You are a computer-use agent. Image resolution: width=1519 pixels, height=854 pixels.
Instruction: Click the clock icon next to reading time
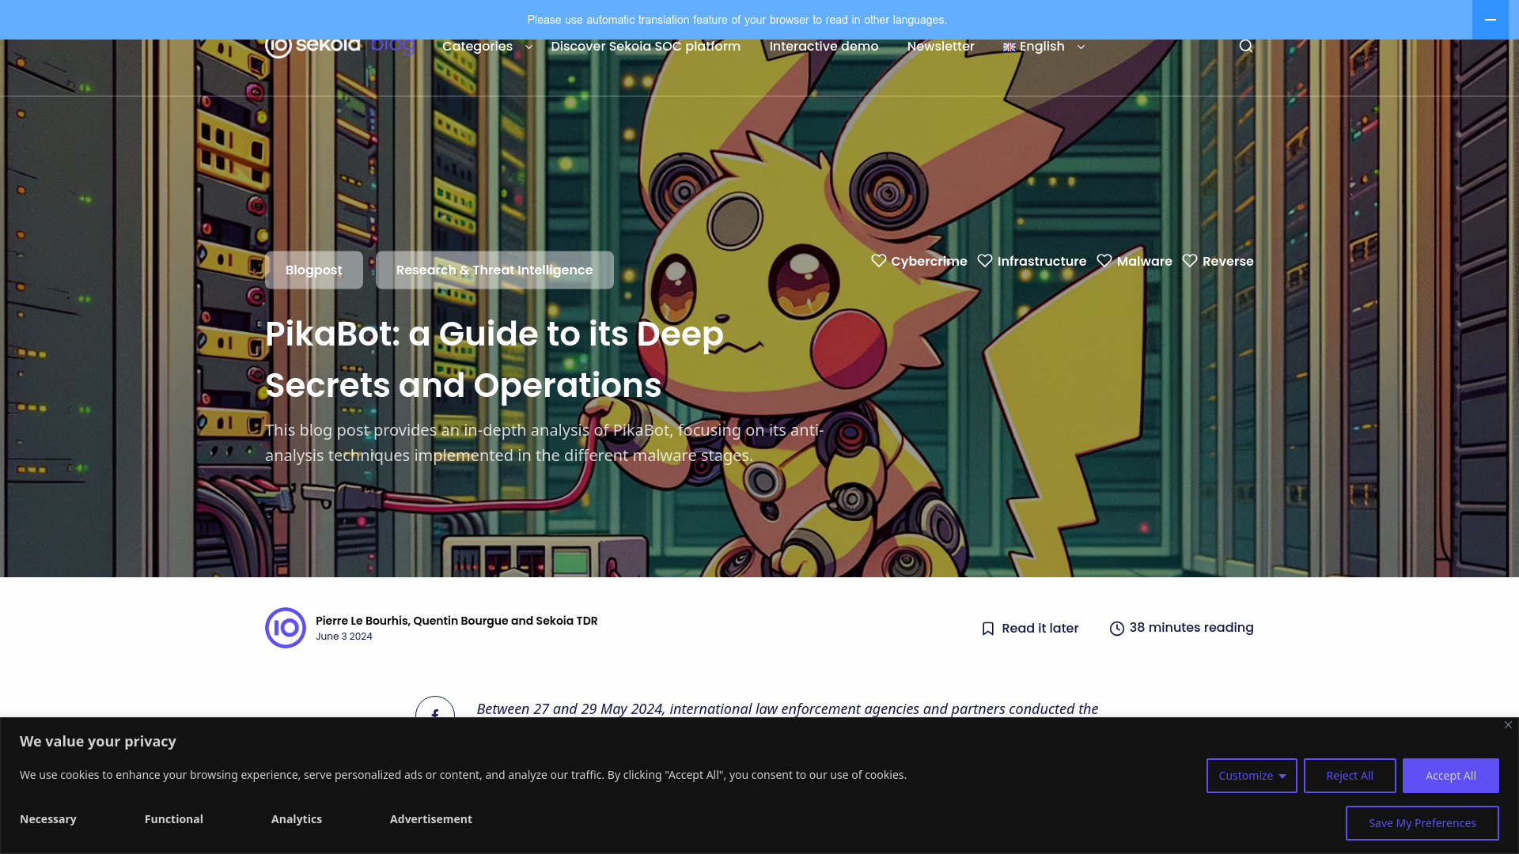pos(1117,629)
